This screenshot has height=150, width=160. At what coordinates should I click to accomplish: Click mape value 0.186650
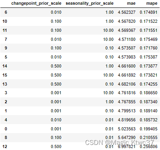tap(149, 93)
